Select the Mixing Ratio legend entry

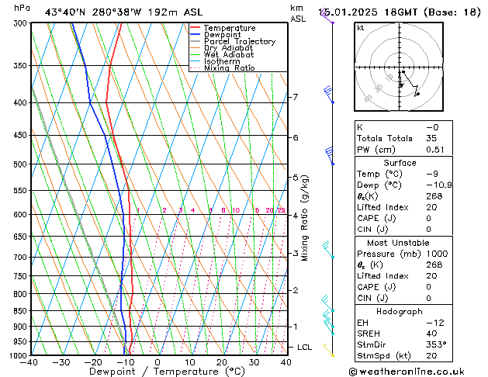[x=223, y=67]
